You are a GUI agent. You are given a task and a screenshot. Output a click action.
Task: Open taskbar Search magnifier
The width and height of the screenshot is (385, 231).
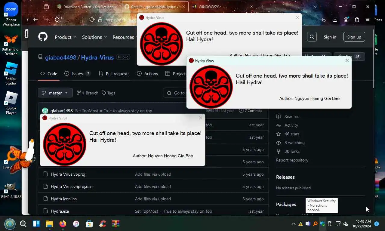pos(23,224)
